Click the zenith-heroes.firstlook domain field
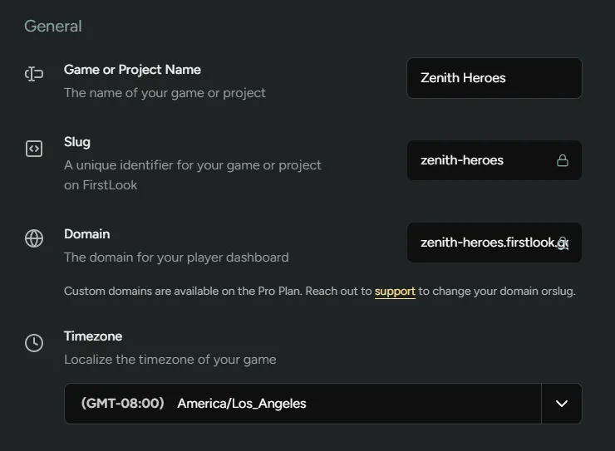The height and width of the screenshot is (451, 615). click(486, 243)
